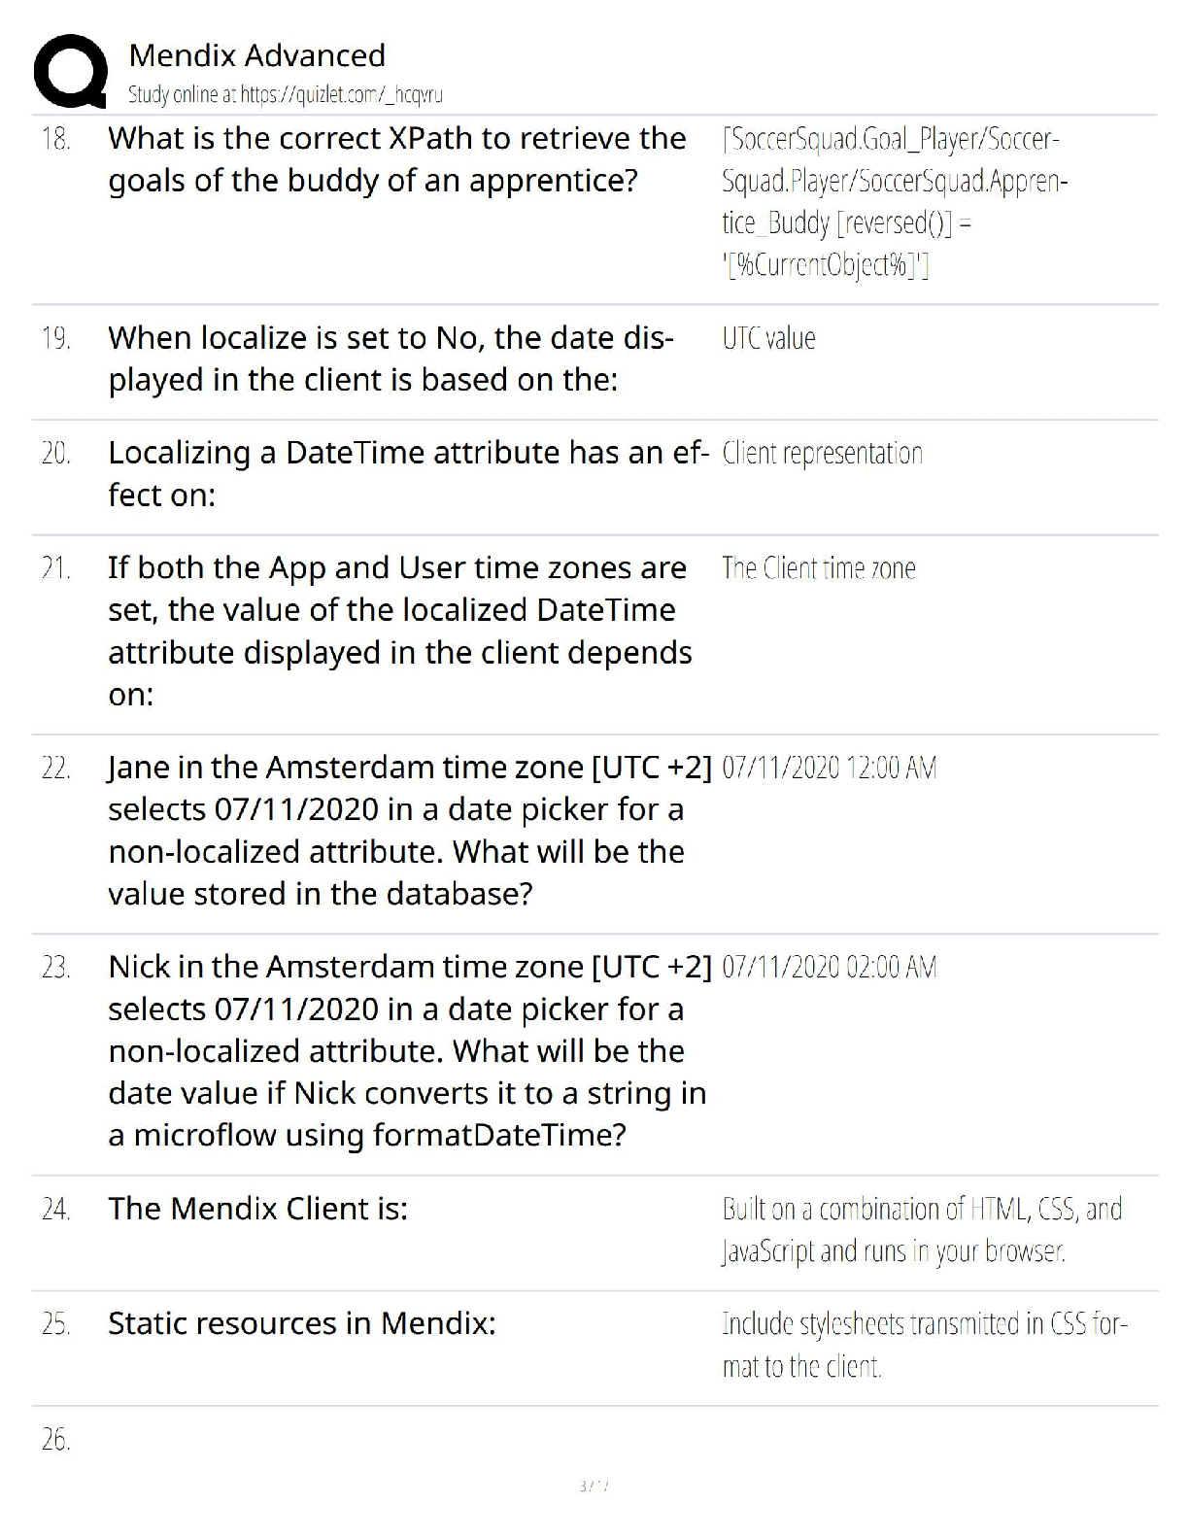Select question 23 about Nick formatDateTime

click(410, 1051)
